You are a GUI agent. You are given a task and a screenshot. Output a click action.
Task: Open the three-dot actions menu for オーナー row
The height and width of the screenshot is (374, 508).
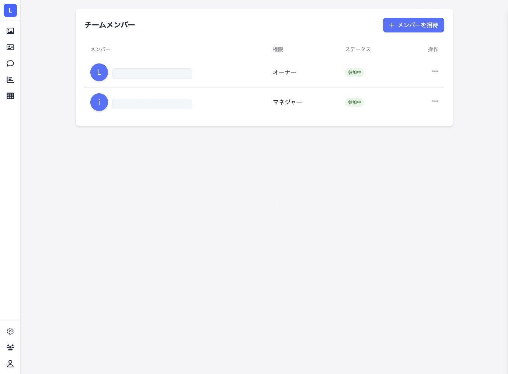click(435, 71)
